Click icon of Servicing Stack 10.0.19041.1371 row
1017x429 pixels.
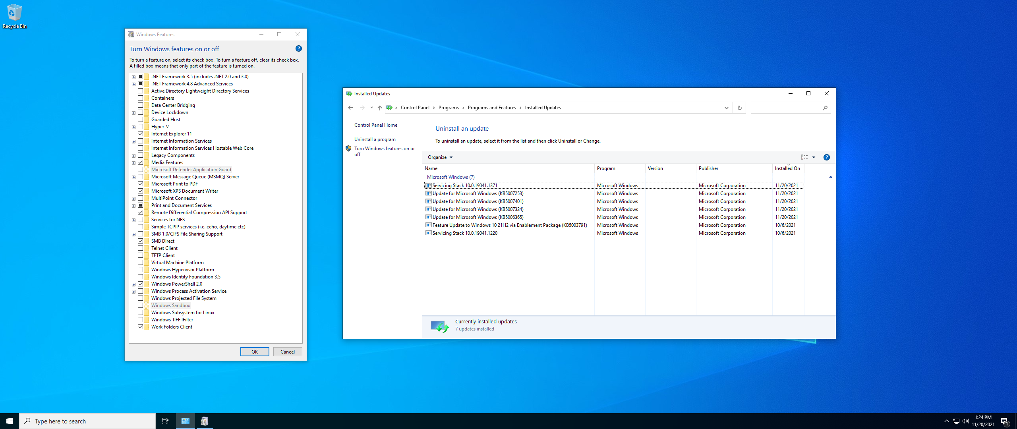tap(428, 186)
